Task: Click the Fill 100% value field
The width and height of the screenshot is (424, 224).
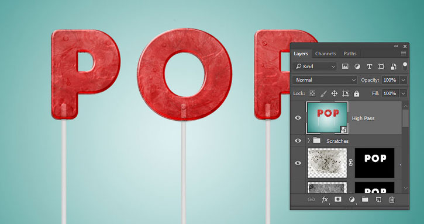Action: click(x=389, y=93)
